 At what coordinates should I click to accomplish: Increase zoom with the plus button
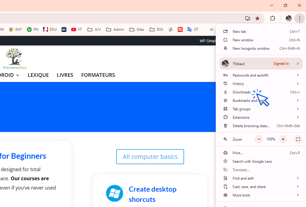coord(283,139)
